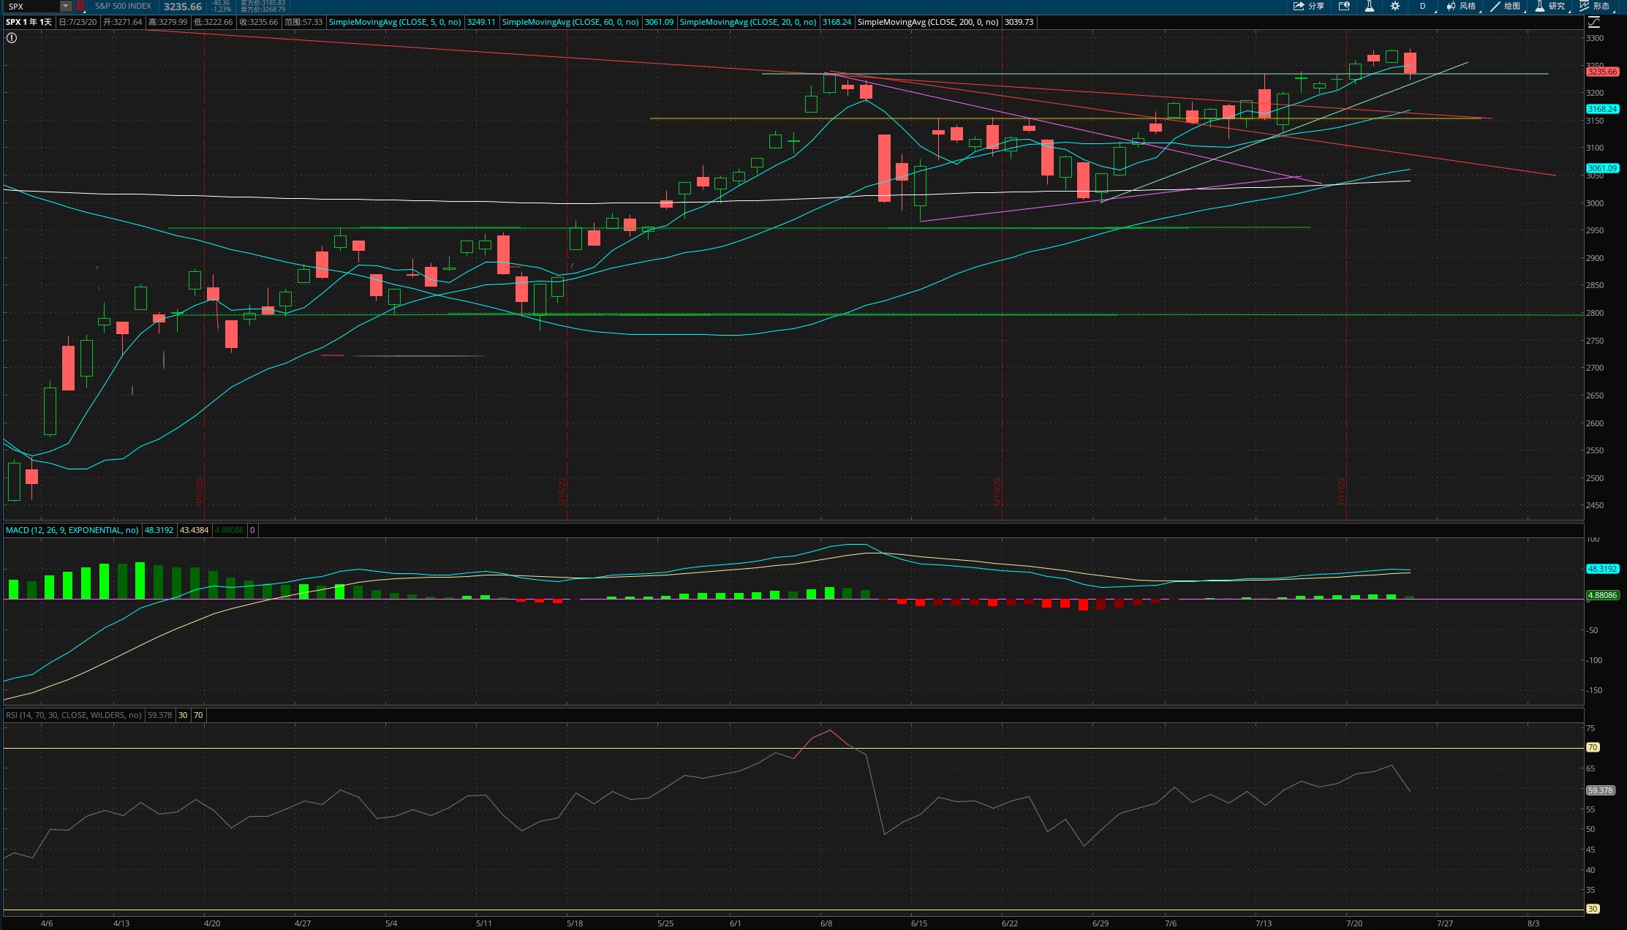Click the RSI 30 oversold level bubble
This screenshot has width=1627, height=930.
coord(1593,909)
